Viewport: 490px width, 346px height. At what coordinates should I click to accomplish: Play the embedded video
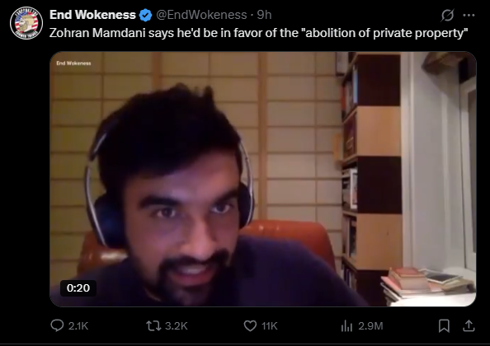coord(263,179)
